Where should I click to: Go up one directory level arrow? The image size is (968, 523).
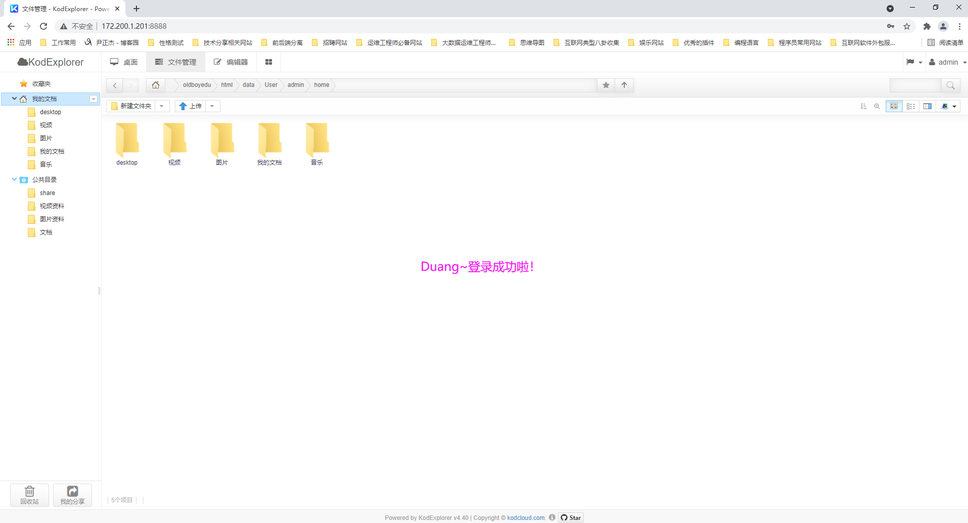[624, 85]
